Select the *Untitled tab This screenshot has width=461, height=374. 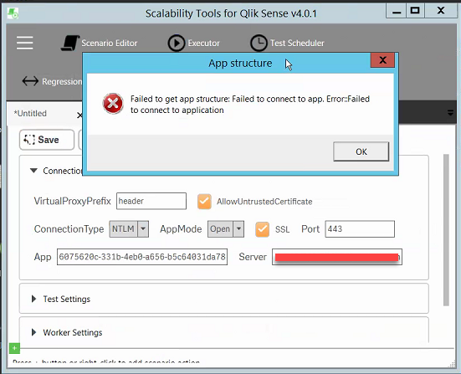[30, 114]
